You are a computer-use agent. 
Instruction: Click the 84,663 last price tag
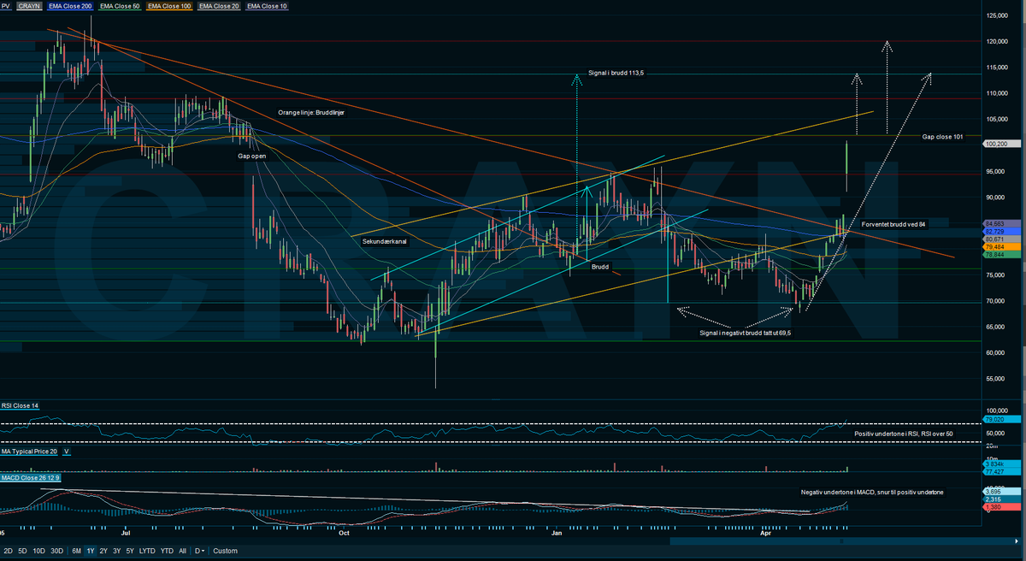pyautogui.click(x=1001, y=224)
